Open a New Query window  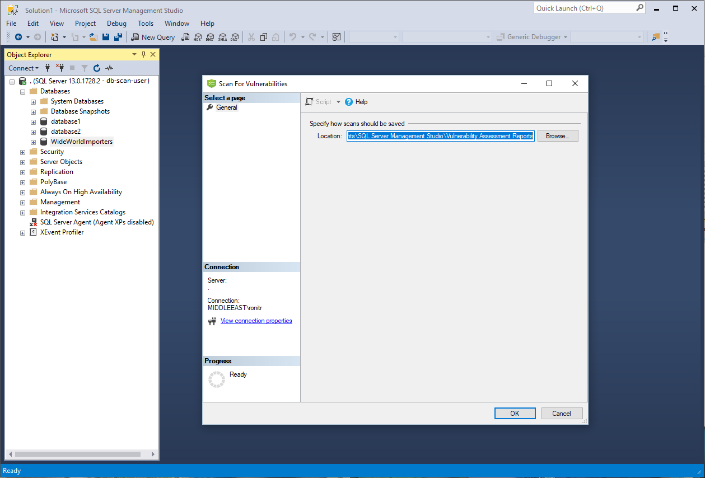pos(153,37)
